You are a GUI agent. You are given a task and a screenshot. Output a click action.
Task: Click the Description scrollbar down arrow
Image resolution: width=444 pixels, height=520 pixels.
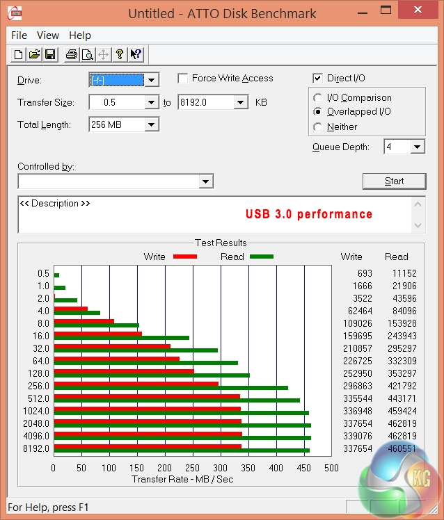[x=418, y=225]
